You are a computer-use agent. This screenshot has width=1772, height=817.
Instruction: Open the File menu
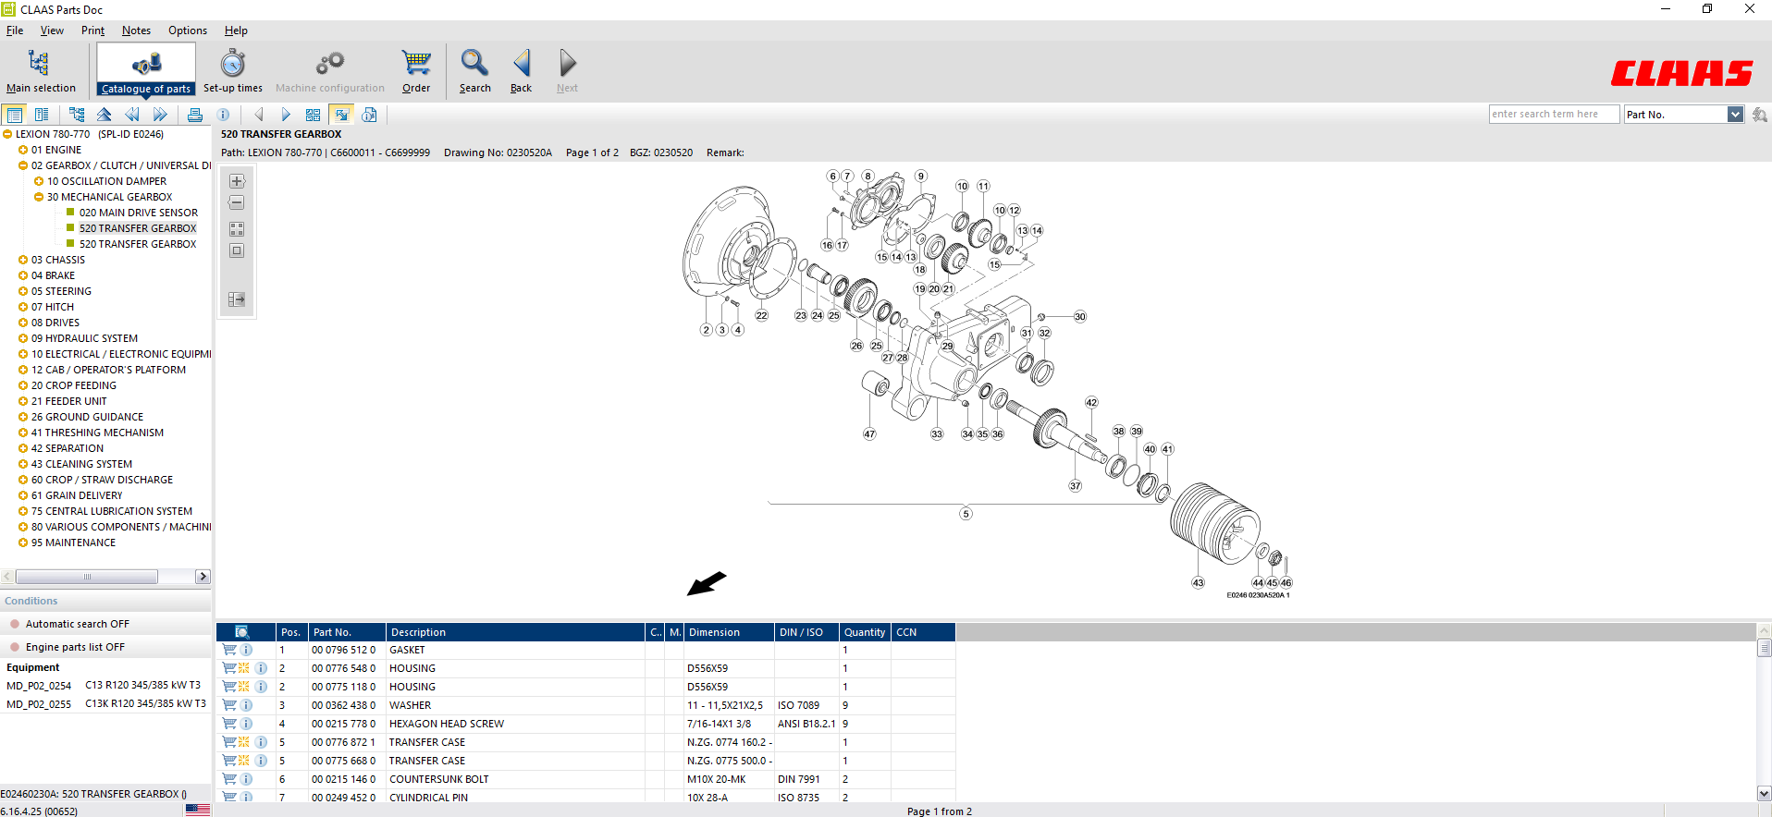click(15, 30)
